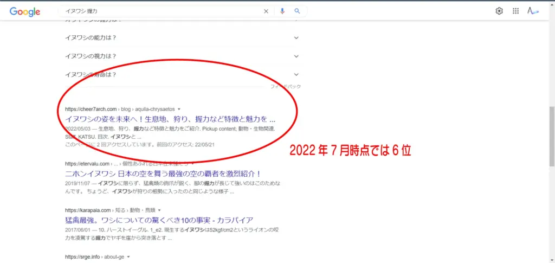555x263 pixels.
Task: Click the magnifier search button
Action: click(x=298, y=11)
